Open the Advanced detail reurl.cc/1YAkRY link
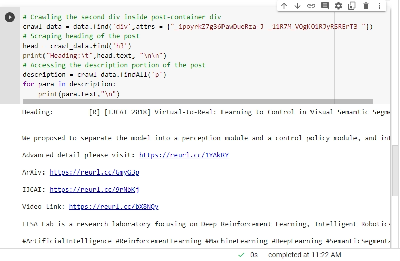 click(x=184, y=155)
